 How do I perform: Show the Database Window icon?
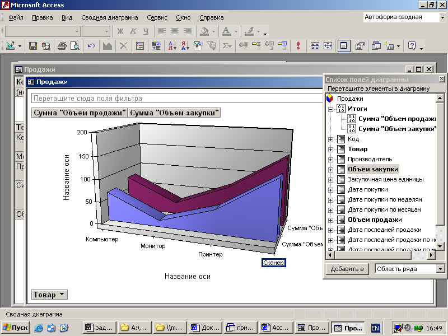[x=376, y=46]
